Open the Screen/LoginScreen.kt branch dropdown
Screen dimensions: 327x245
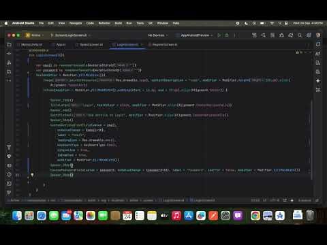[x=71, y=35]
